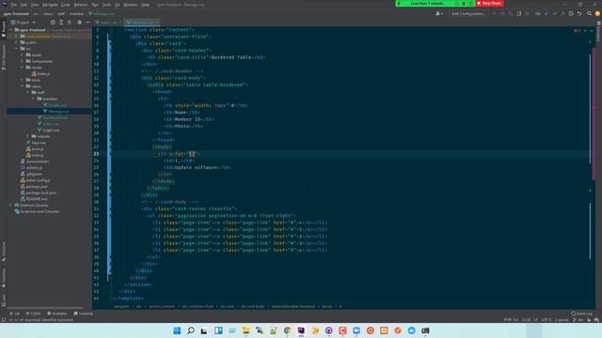Show Git history clock icon
602x338 pixels.
pyautogui.click(x=571, y=13)
